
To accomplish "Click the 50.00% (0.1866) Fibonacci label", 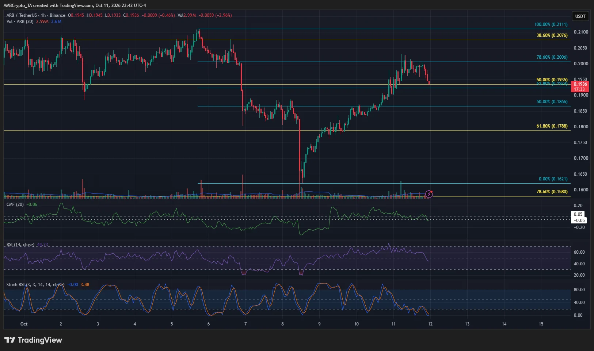I will click(552, 102).
